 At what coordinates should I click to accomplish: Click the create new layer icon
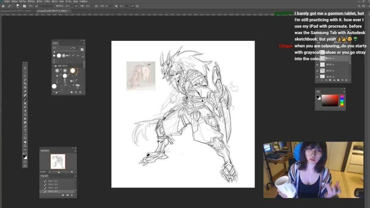(x=342, y=80)
